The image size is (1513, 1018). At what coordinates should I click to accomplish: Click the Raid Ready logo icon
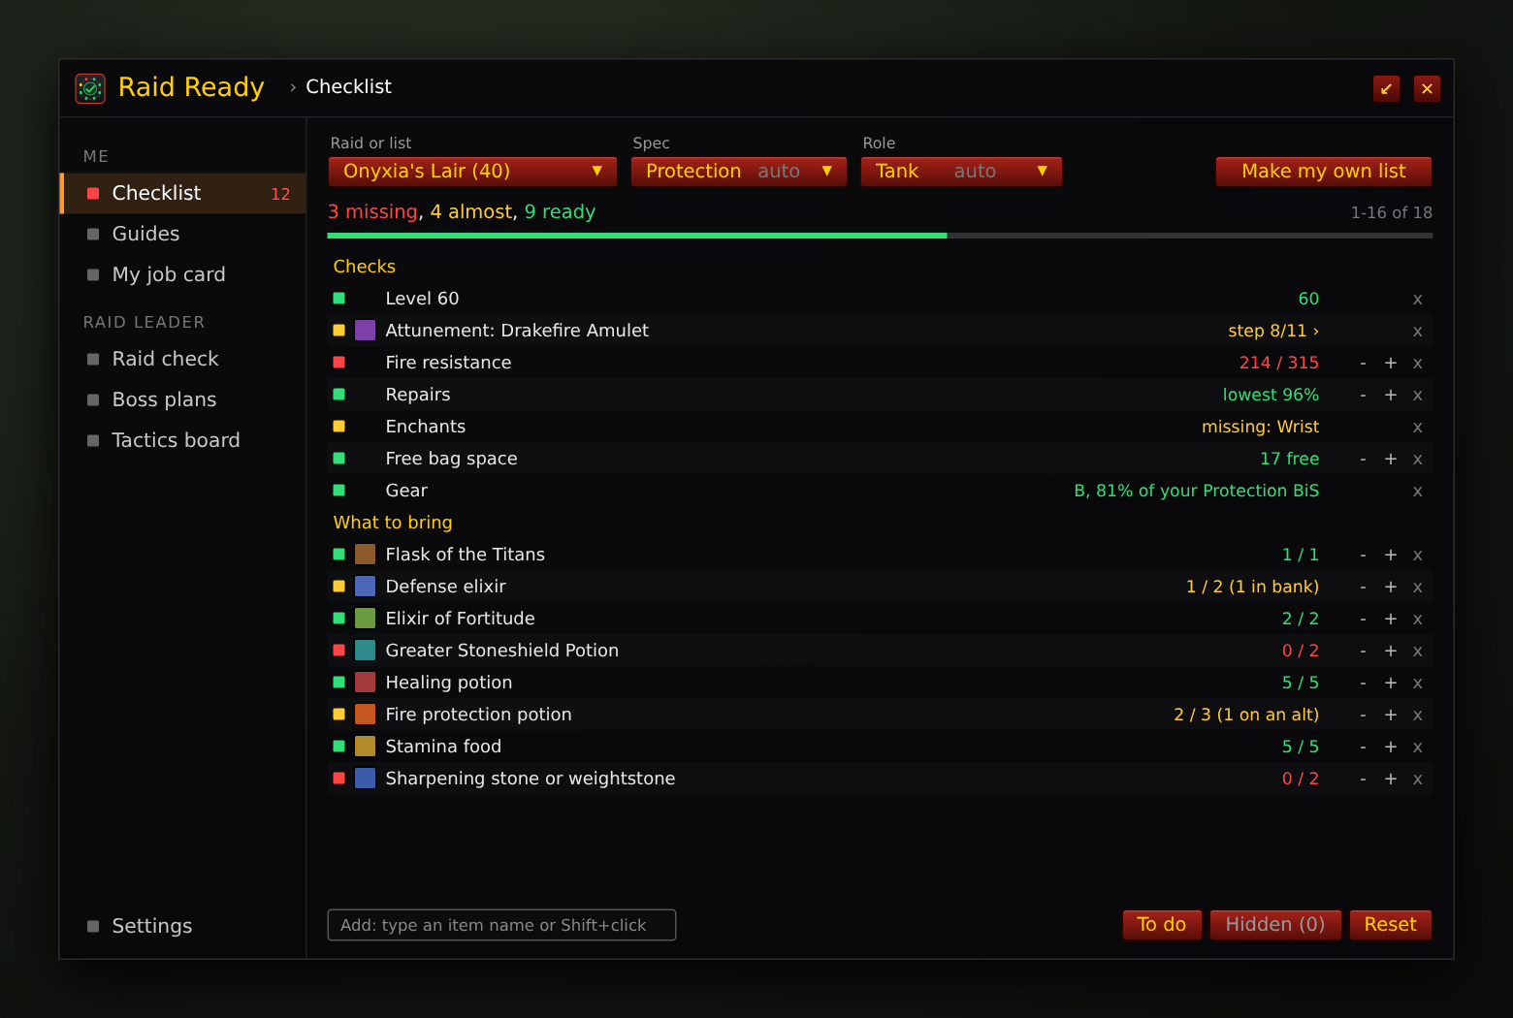point(90,88)
